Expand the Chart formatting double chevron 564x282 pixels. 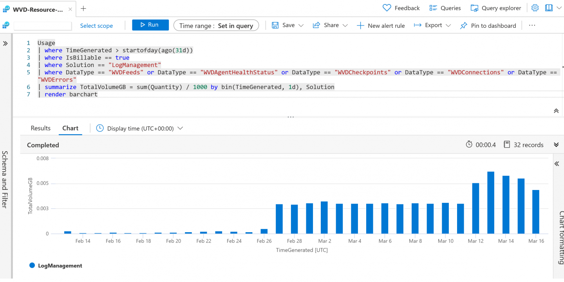click(557, 164)
